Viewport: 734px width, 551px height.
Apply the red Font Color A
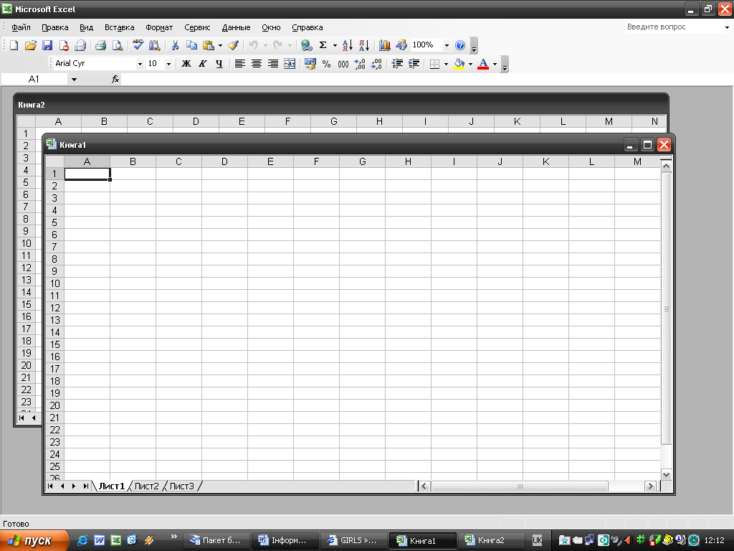[483, 64]
